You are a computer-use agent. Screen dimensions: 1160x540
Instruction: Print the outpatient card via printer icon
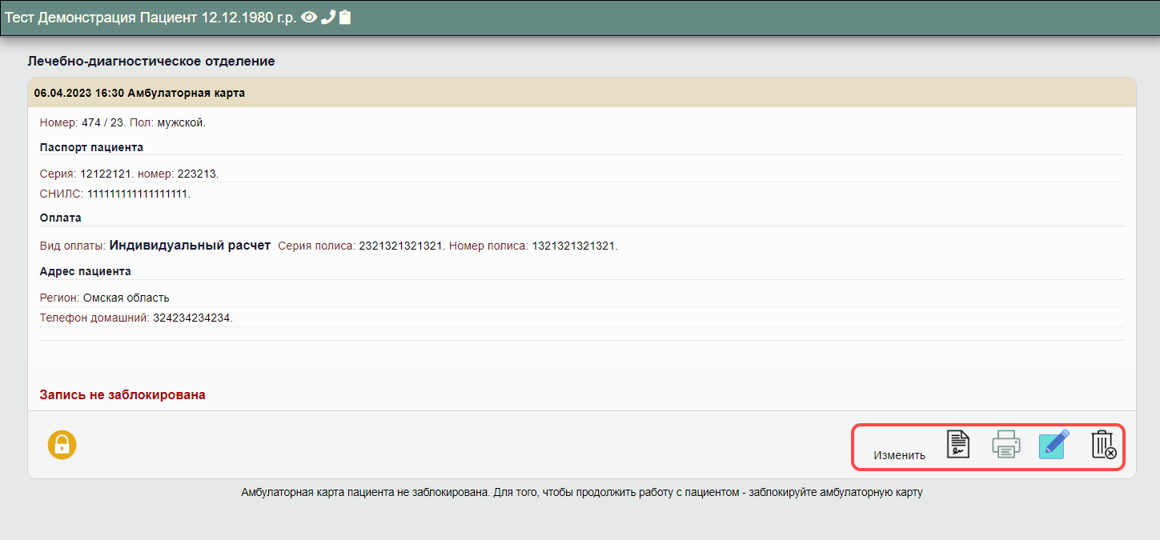pyautogui.click(x=1006, y=444)
